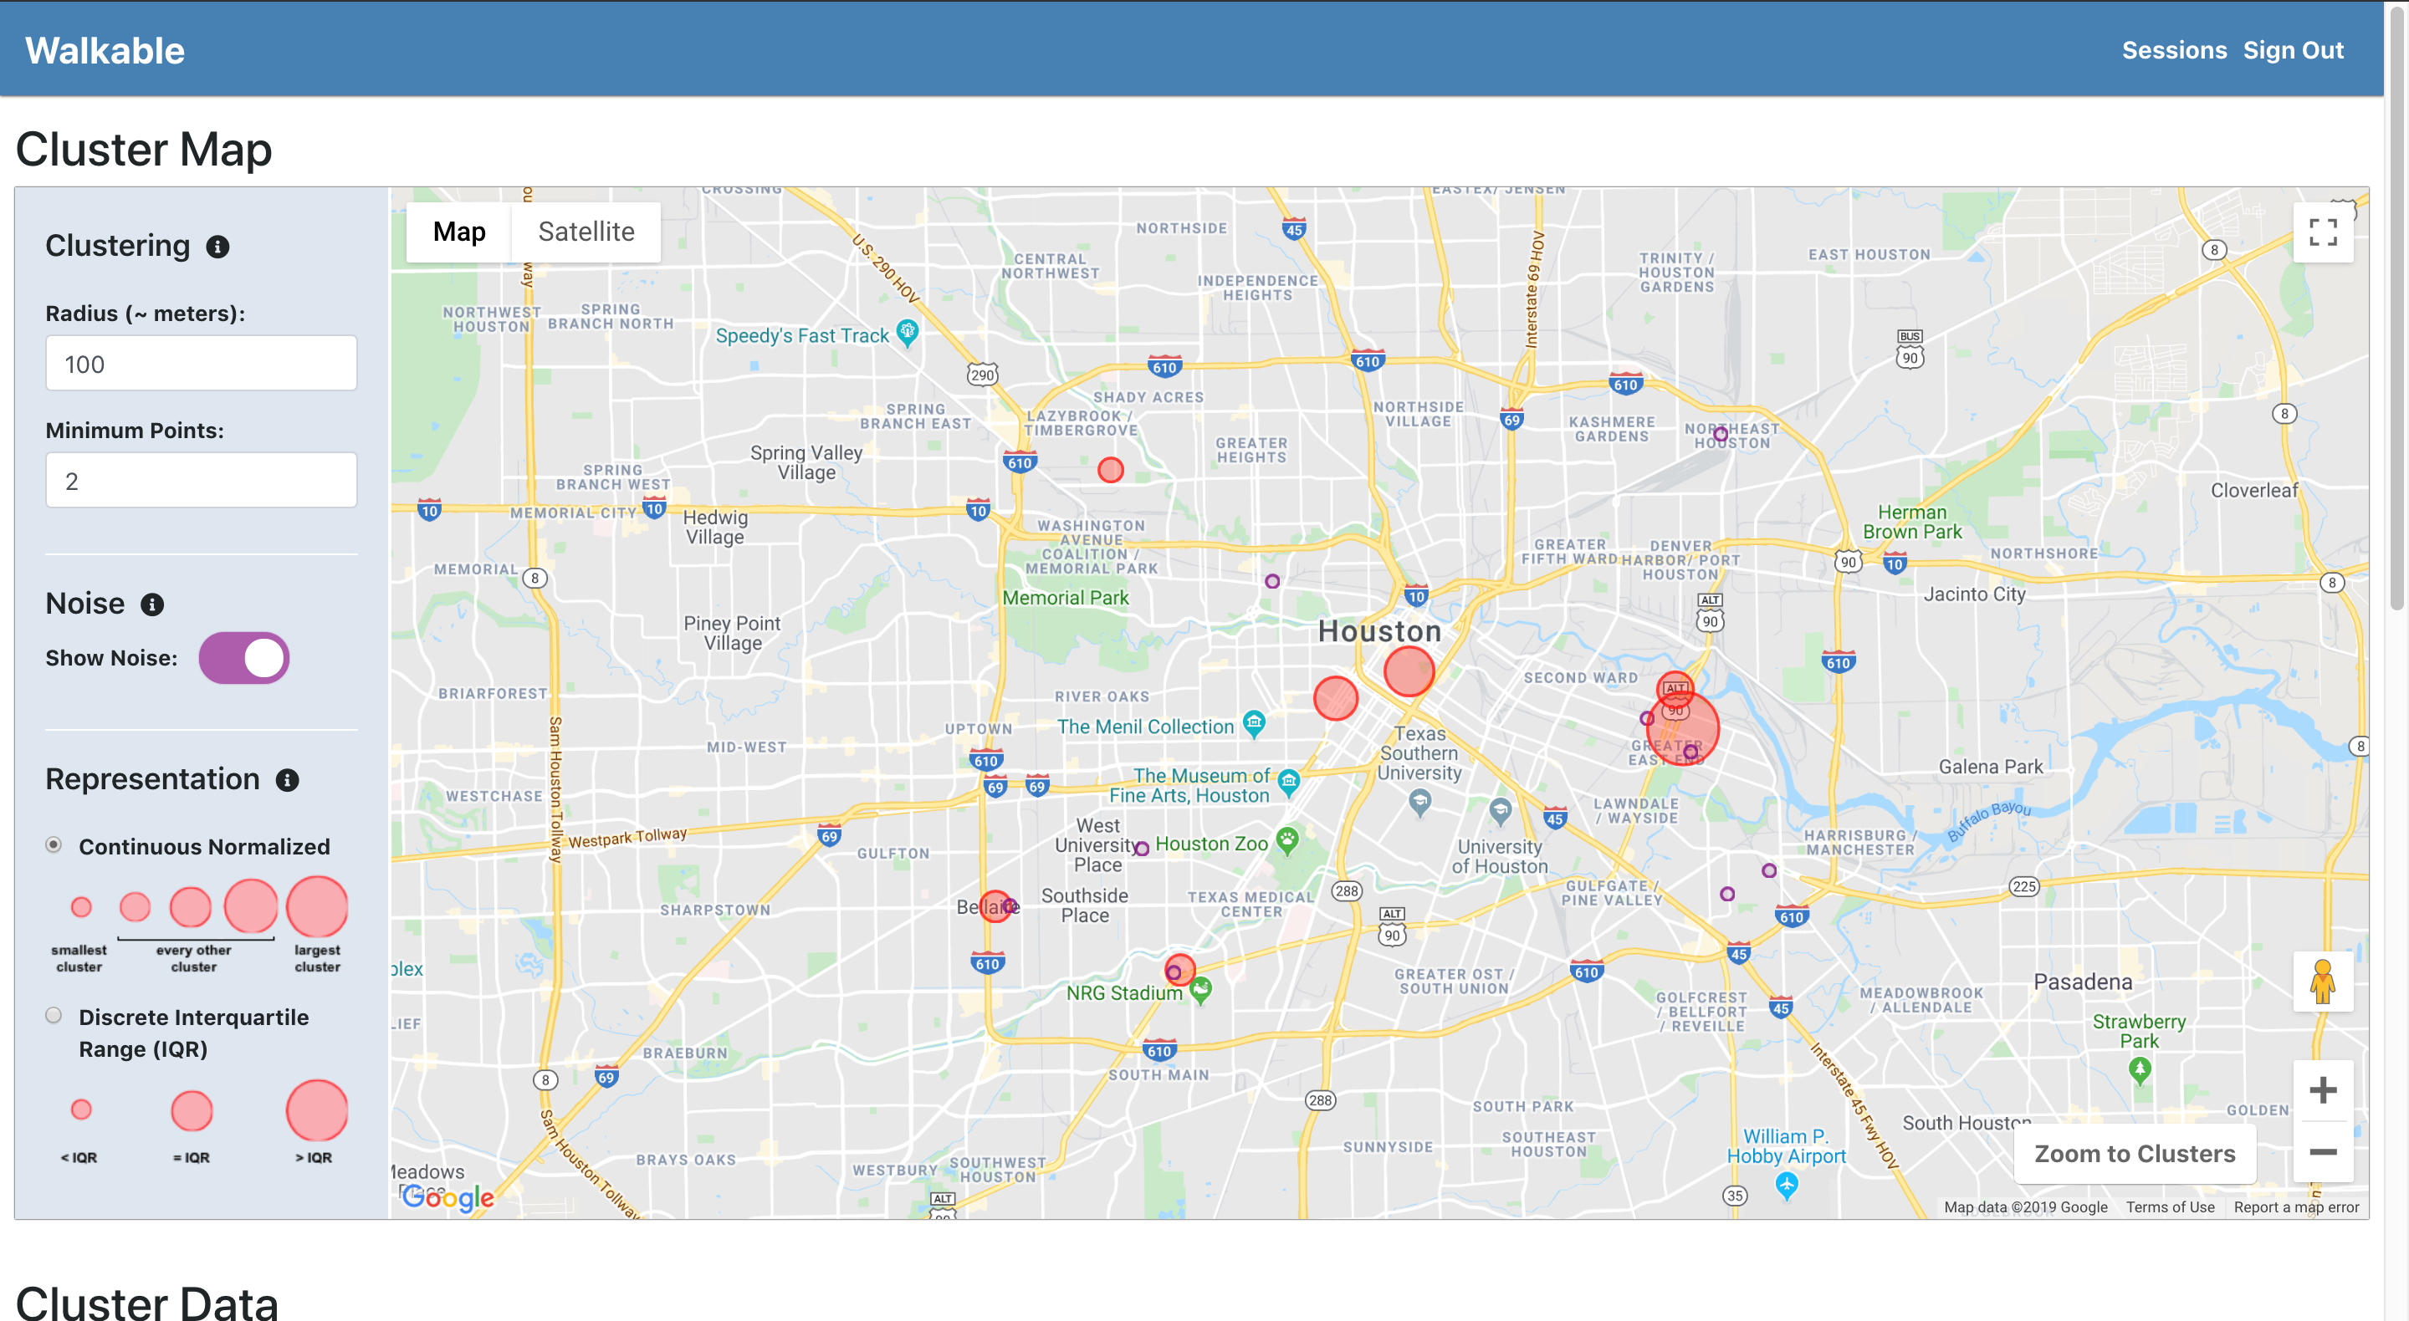Open the Sessions page
Viewport: 2409px width, 1321px height.
(x=2173, y=50)
